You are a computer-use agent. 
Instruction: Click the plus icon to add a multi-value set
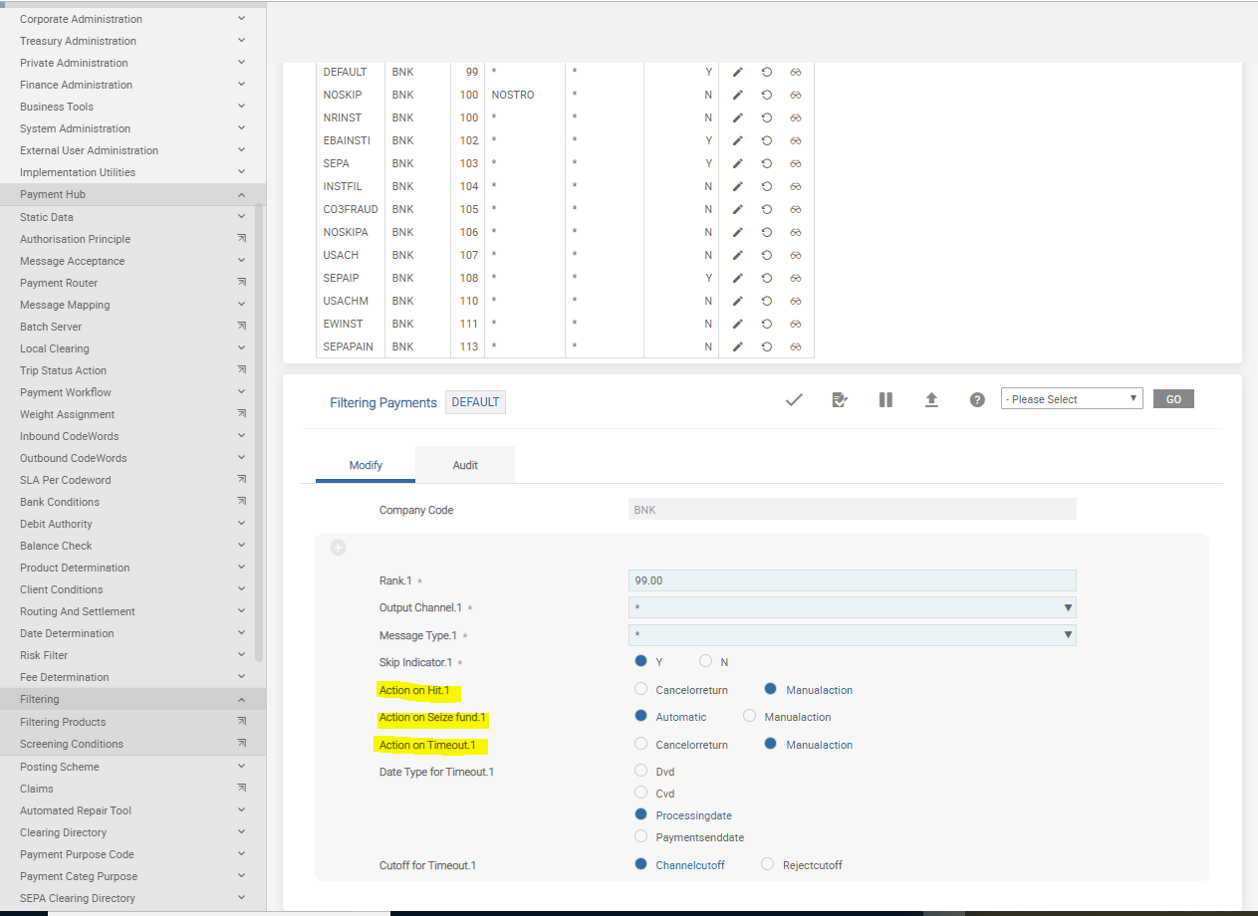click(x=338, y=548)
